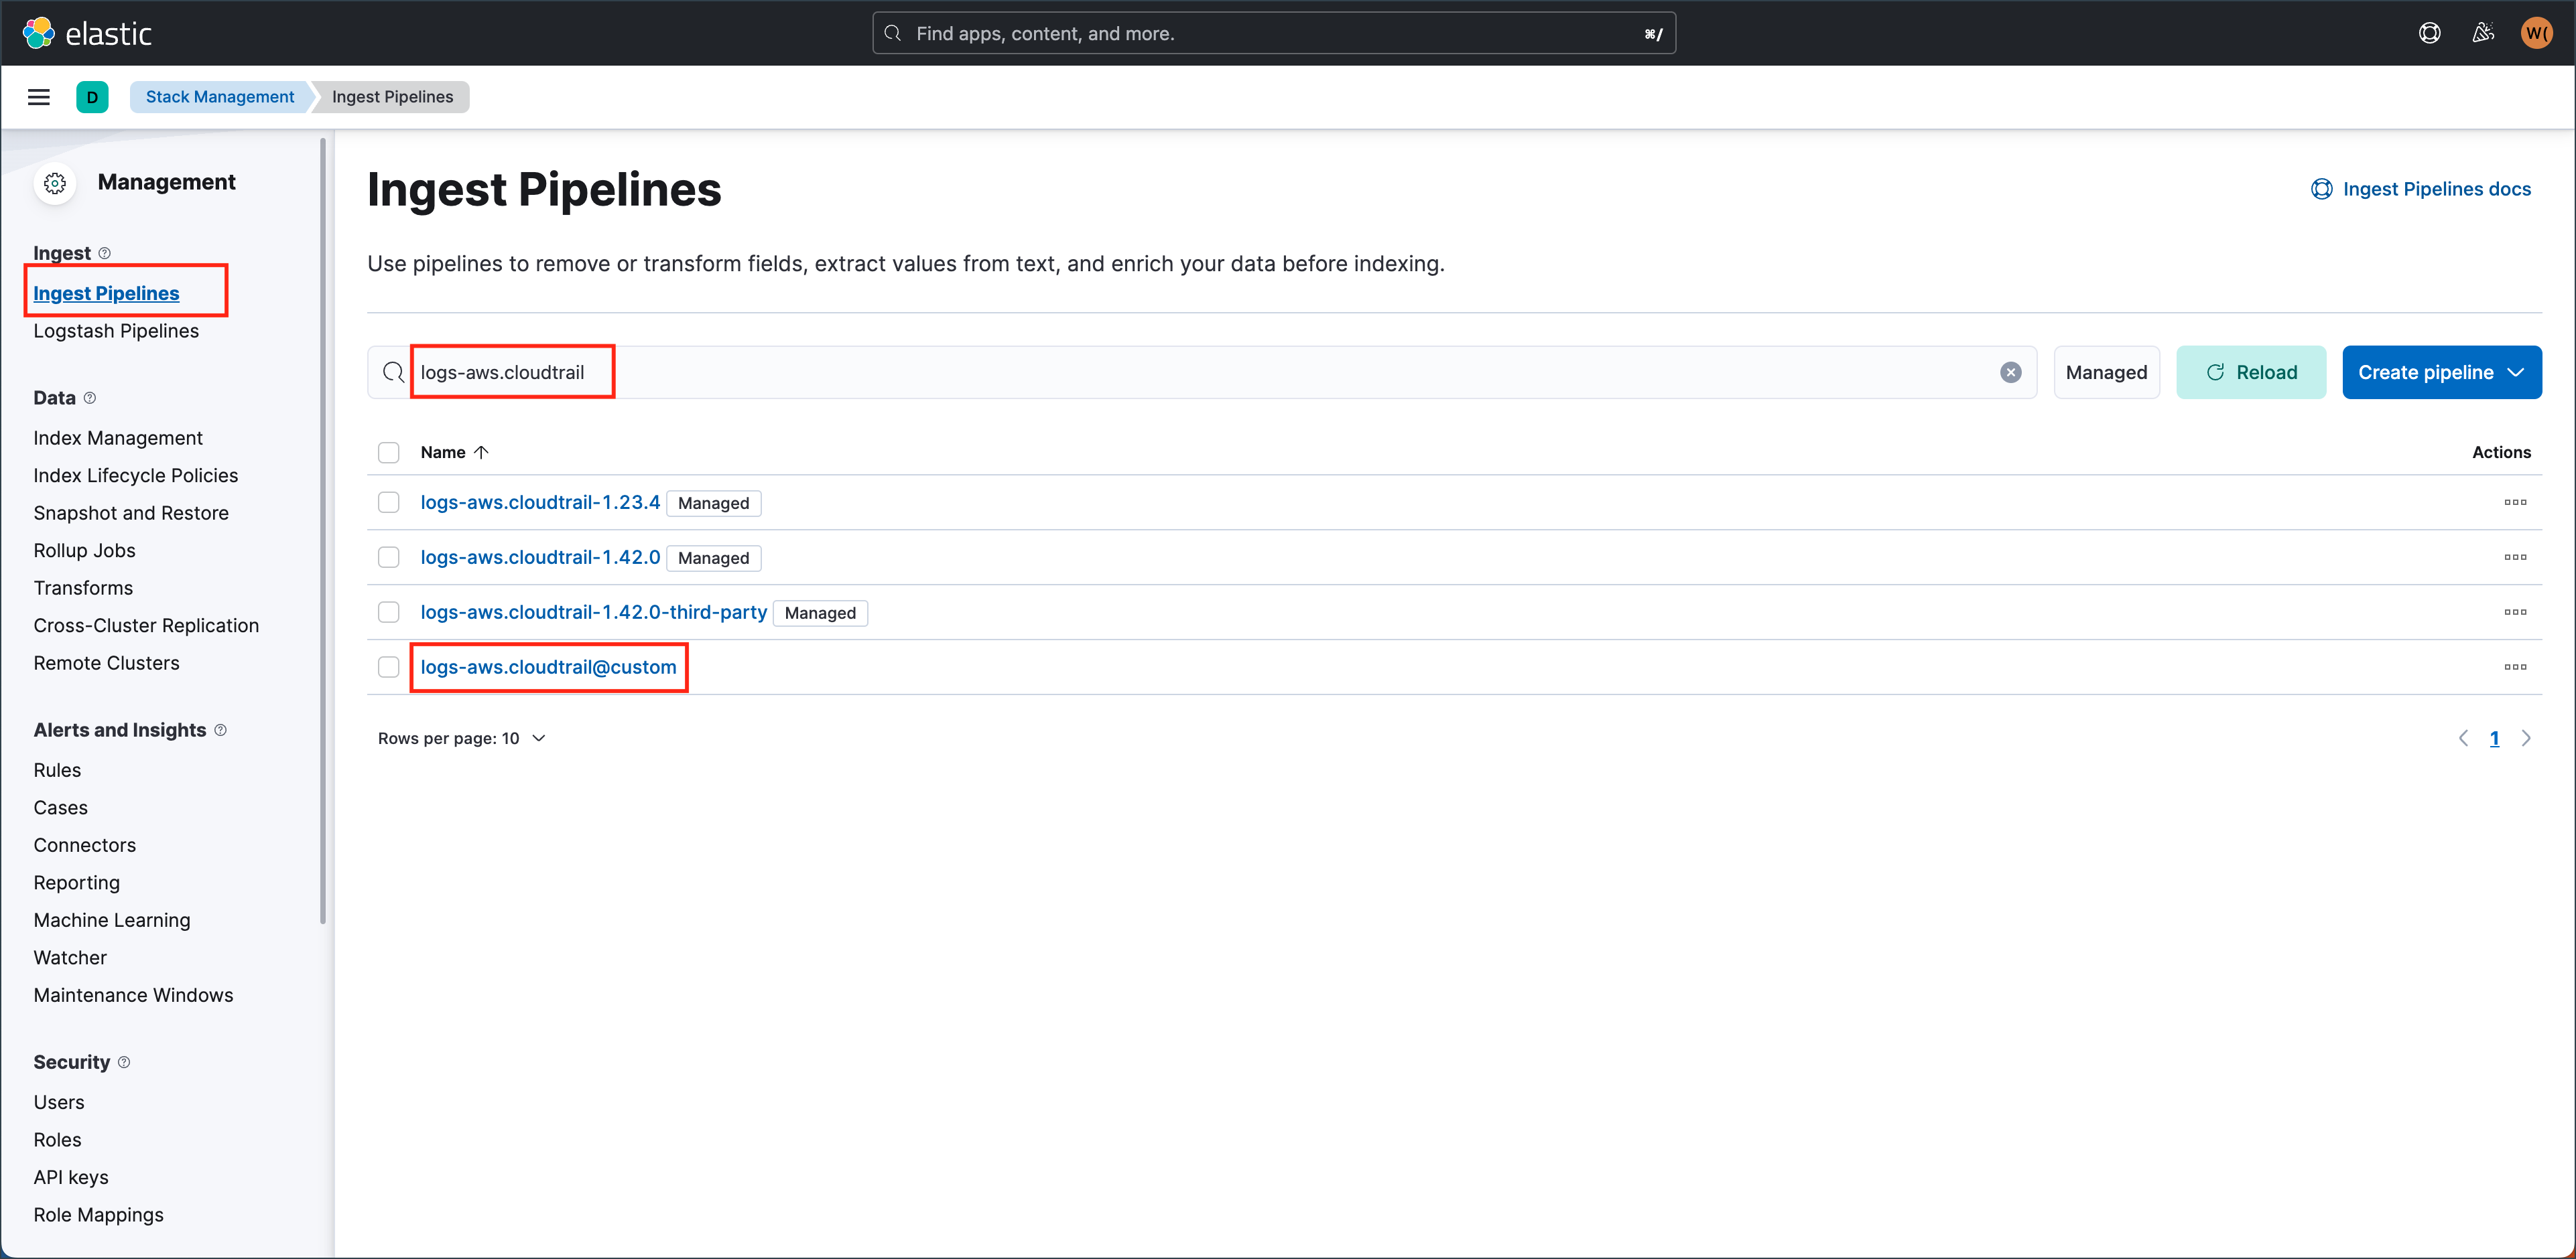Open Stack Management breadcrumb
This screenshot has width=2576, height=1259.
220,96
